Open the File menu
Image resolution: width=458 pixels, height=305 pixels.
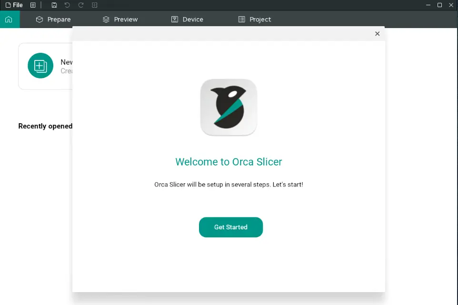pos(14,5)
